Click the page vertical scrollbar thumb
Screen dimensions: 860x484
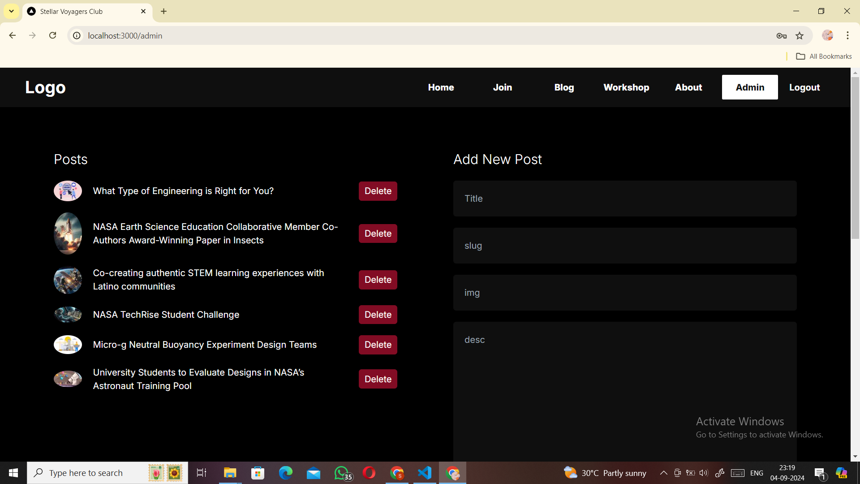pyautogui.click(x=855, y=157)
